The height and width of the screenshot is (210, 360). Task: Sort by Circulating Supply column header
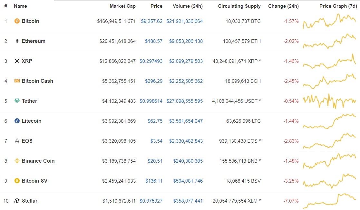(239, 6)
